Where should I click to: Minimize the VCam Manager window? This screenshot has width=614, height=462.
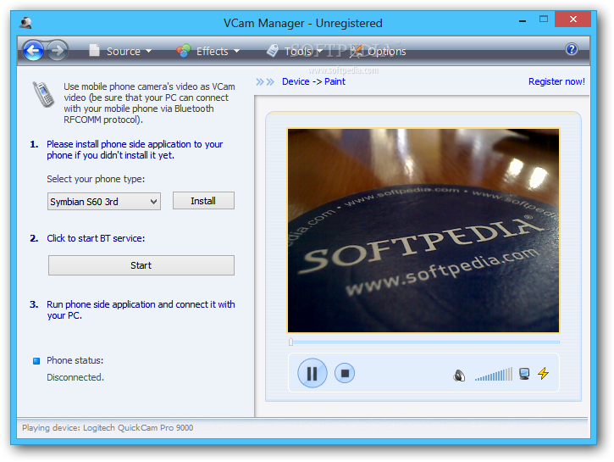(x=523, y=19)
